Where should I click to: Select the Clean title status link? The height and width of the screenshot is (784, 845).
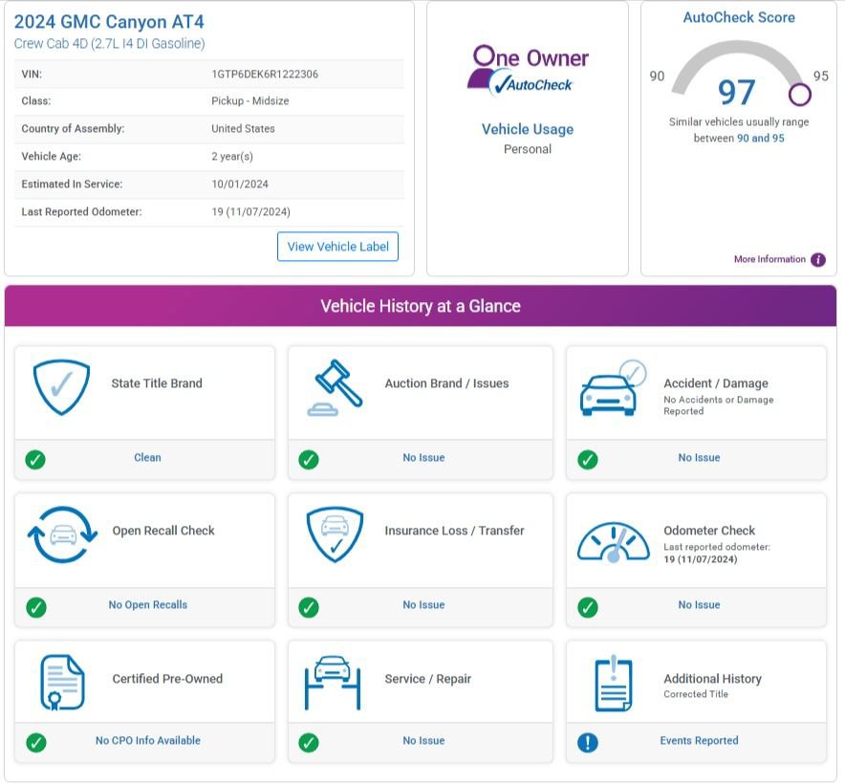click(147, 457)
